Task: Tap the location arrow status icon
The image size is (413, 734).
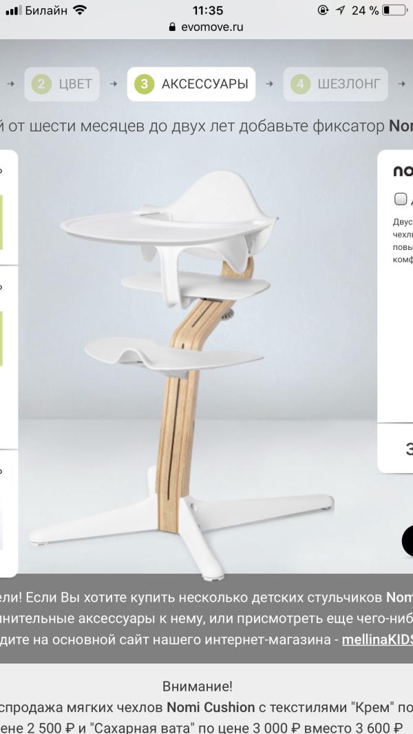Action: (x=340, y=10)
